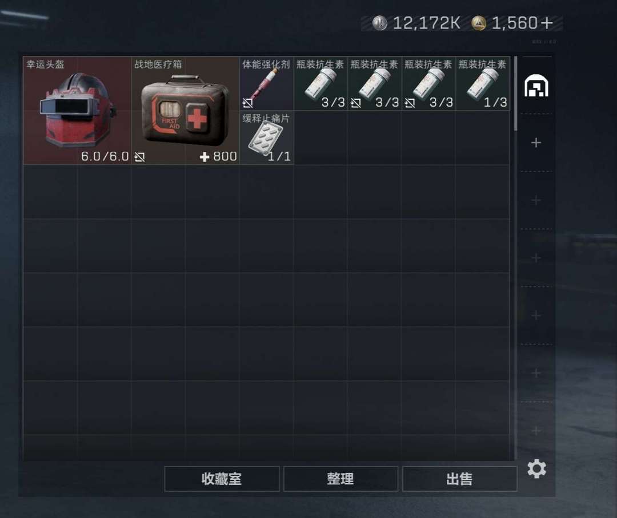
Task: Select the 战地医疗箱 first aid kit
Action: click(185, 111)
